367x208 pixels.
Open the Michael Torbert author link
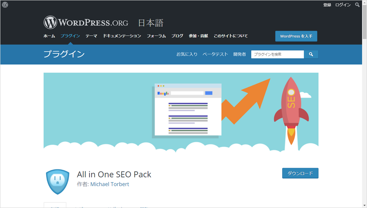pos(109,184)
